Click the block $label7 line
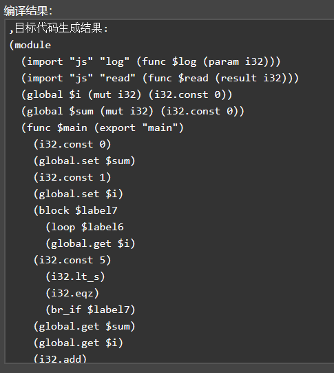 75,210
